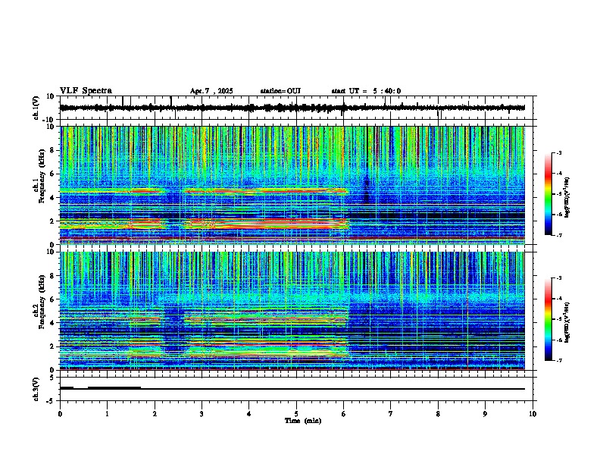Click the ch.2 spectrogram plot area
Screen dimensions: 600x464
click(x=292, y=311)
